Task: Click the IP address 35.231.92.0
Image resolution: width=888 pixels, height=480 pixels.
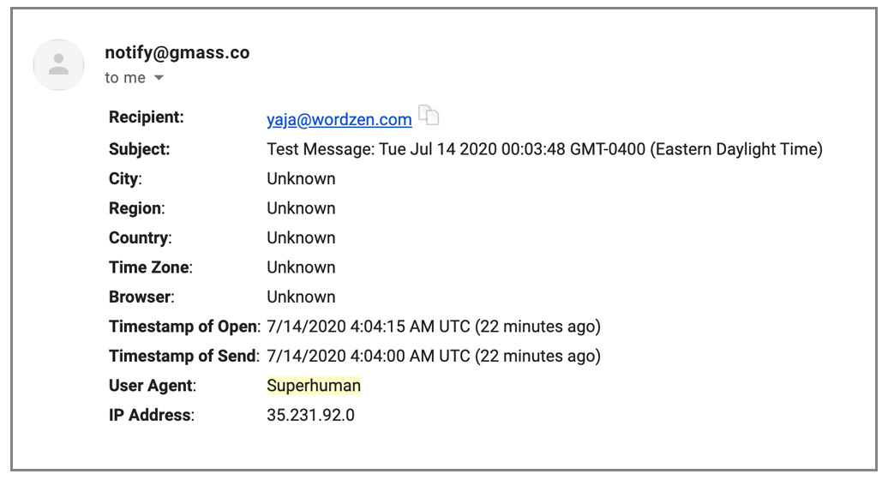Action: [x=310, y=415]
